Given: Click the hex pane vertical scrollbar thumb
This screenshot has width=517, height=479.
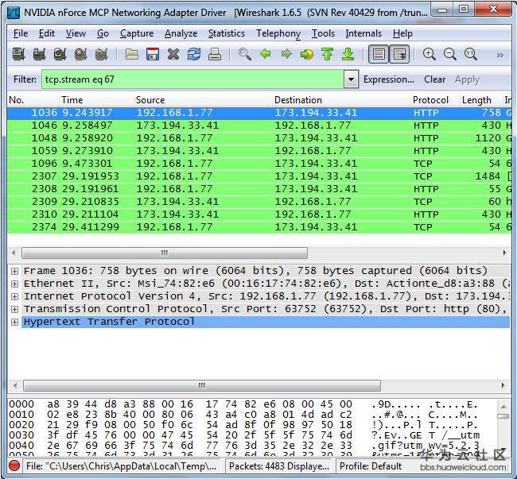Looking at the screenshot, I should click(503, 416).
